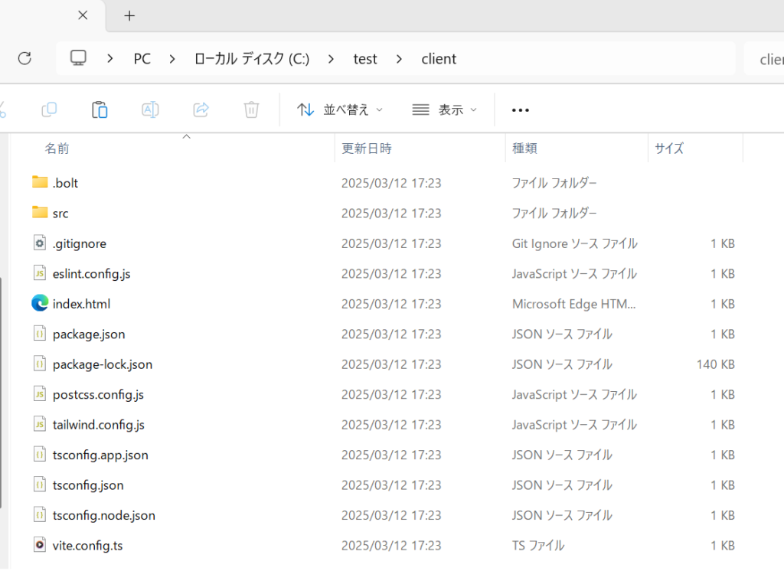The image size is (784, 571).
Task: Click the Delete trash icon
Action: tap(251, 109)
